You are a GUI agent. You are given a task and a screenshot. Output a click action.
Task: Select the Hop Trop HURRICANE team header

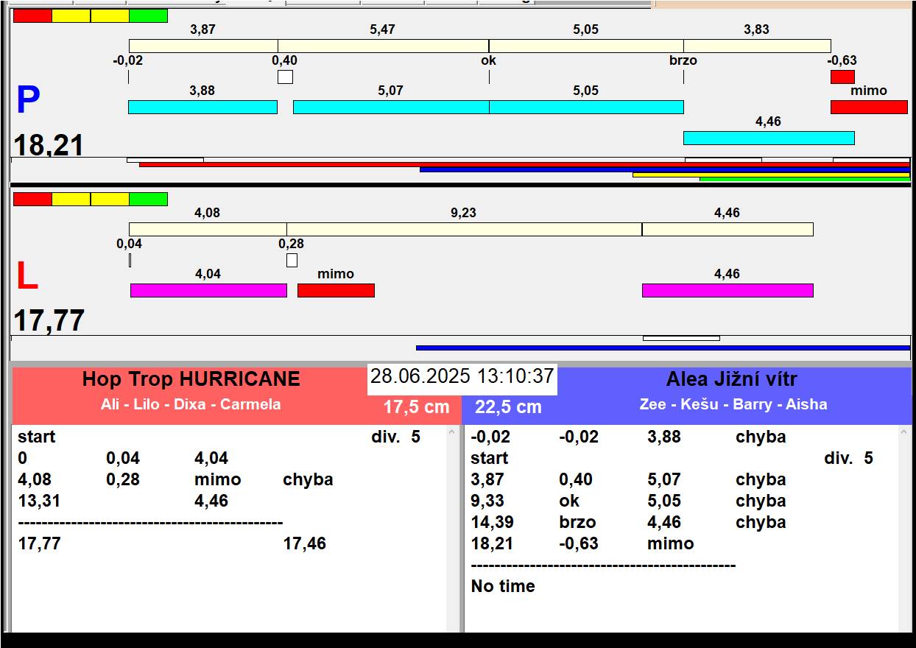(191, 379)
